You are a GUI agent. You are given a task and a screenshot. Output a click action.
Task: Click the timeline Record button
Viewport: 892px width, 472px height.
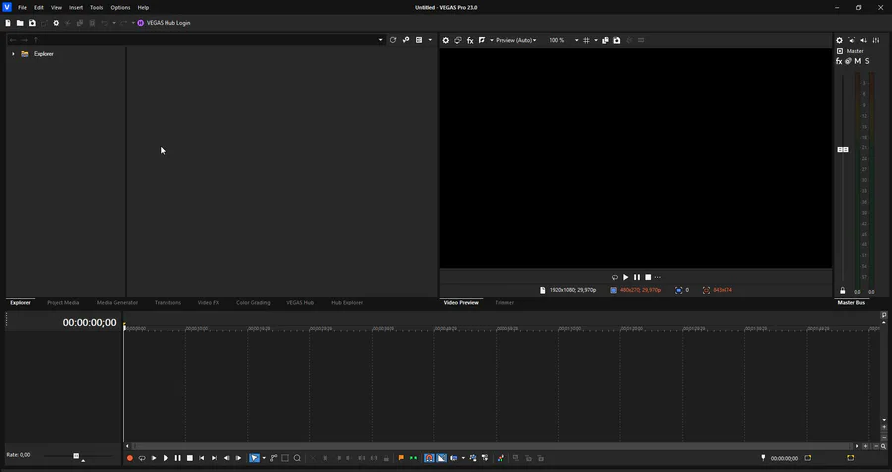(x=130, y=458)
